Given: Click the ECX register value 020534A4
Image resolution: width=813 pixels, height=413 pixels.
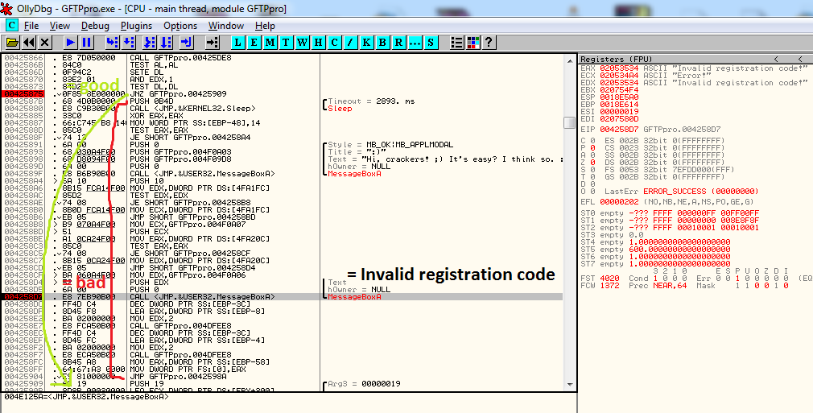Looking at the screenshot, I should click(619, 76).
